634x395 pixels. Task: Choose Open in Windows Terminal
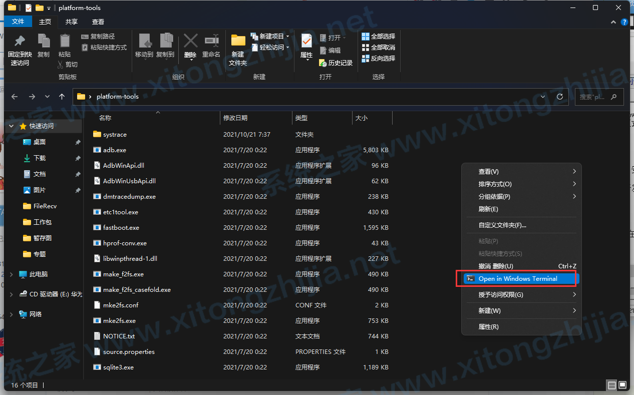point(517,279)
